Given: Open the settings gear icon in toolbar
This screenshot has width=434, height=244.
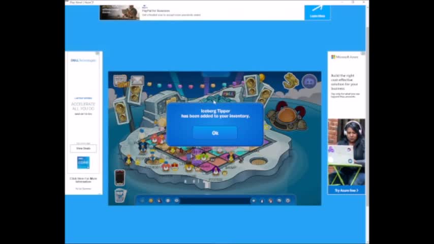Looking at the screenshot, I should pyautogui.click(x=288, y=200).
